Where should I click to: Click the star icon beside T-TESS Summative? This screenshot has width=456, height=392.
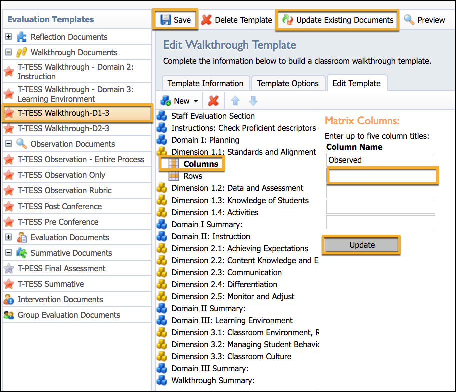point(9,284)
